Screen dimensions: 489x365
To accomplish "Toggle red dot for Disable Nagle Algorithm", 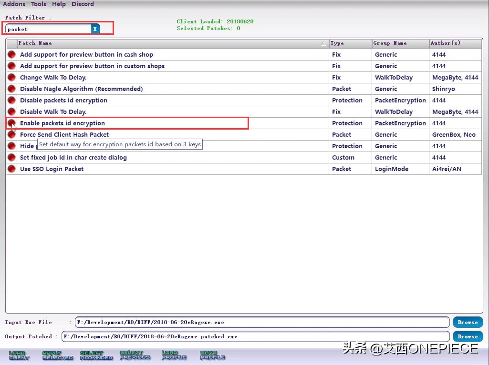I will tap(11, 89).
